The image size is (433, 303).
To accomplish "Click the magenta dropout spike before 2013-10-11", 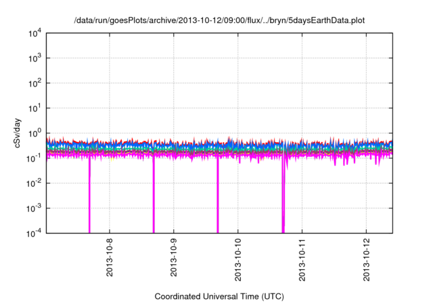I will (283, 195).
